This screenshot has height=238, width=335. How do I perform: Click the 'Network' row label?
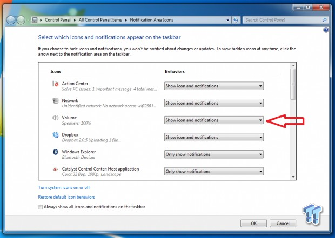coord(70,100)
